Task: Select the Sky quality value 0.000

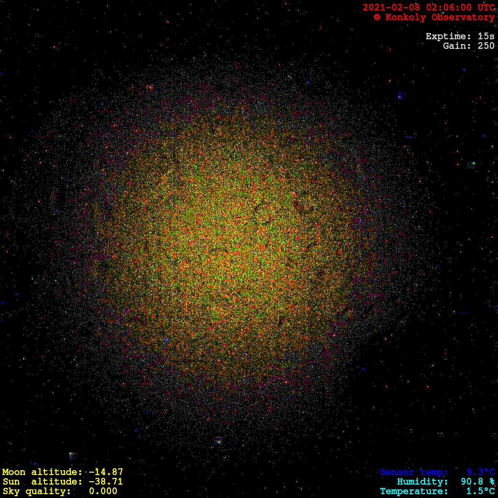Action: click(103, 491)
